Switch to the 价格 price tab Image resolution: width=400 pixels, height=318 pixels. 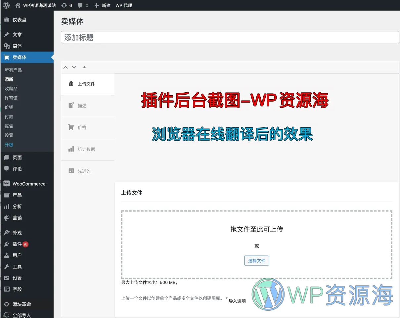click(x=82, y=128)
